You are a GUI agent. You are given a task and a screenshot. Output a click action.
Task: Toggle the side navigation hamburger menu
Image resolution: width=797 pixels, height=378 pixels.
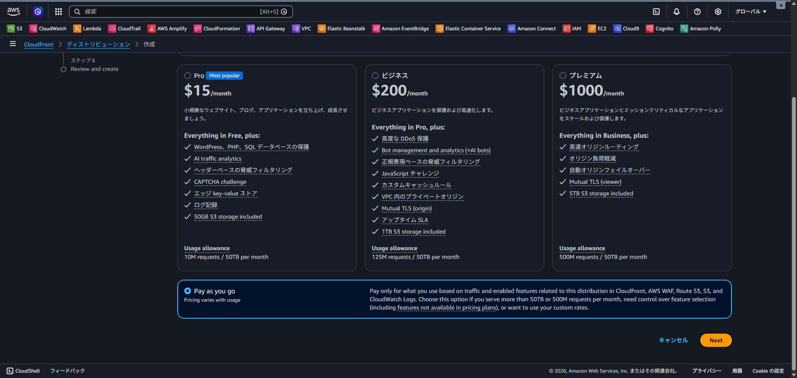13,44
